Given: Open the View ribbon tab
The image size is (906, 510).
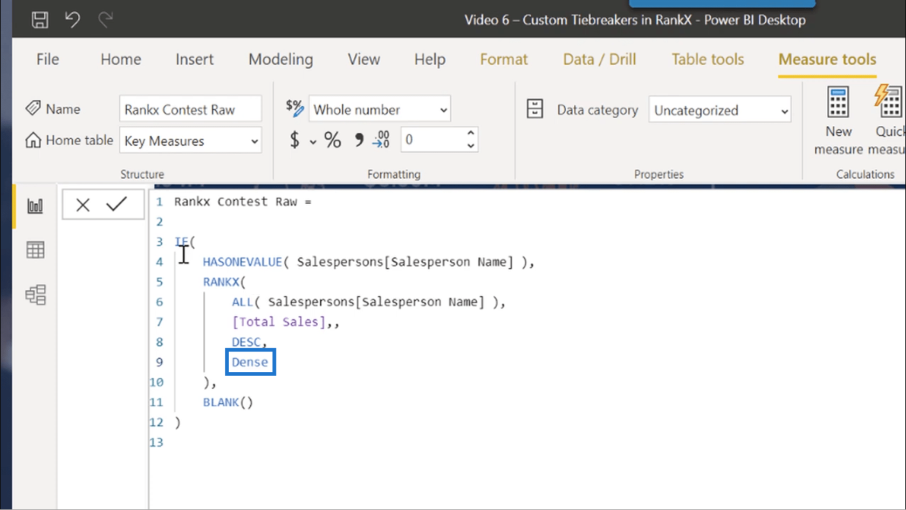Looking at the screenshot, I should [363, 59].
